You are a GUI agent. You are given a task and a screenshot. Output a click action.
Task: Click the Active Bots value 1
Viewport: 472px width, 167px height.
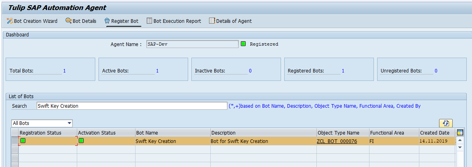click(x=157, y=71)
